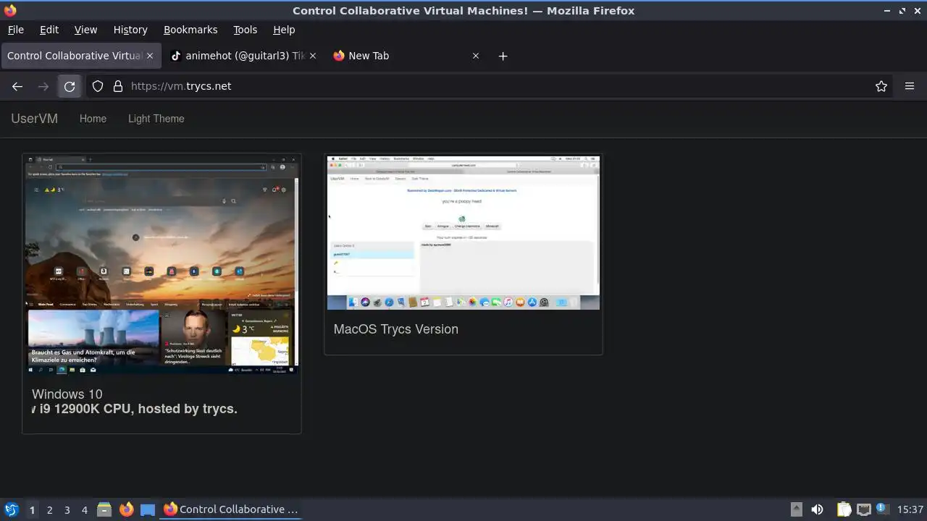Click the Firefox logo in title bar

pos(10,10)
